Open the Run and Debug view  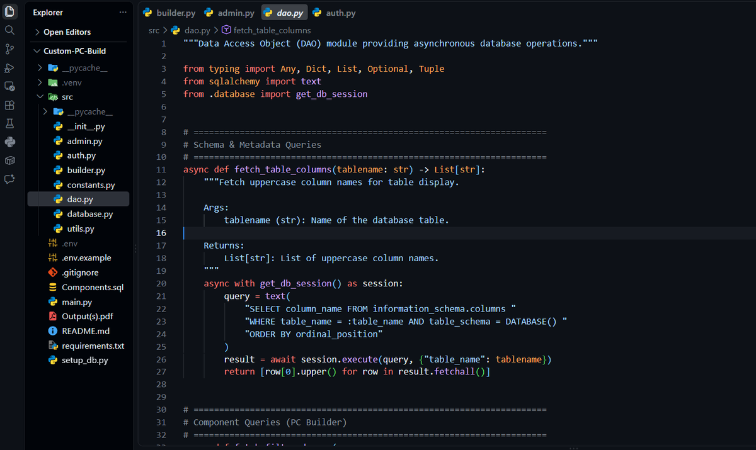[9, 68]
